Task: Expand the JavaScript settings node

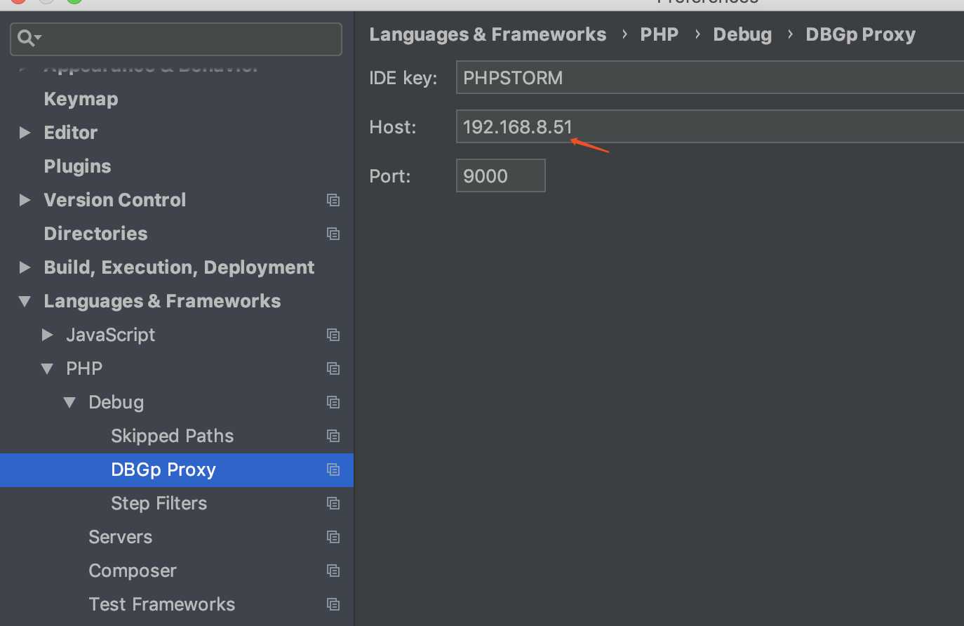Action: 48,335
